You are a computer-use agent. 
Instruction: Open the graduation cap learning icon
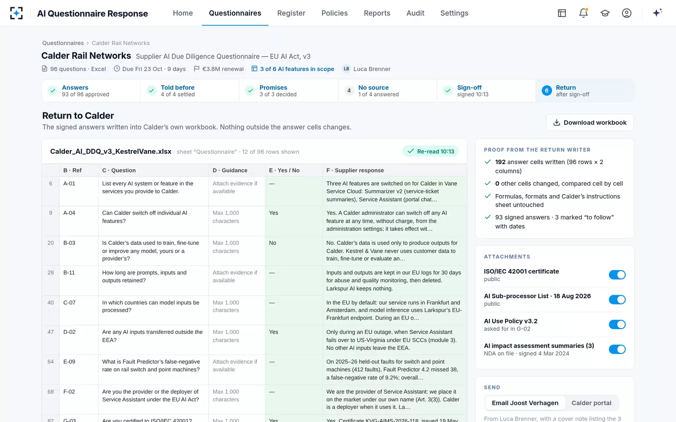(605, 13)
